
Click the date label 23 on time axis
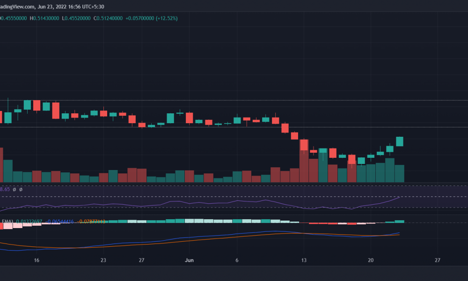[103, 260]
